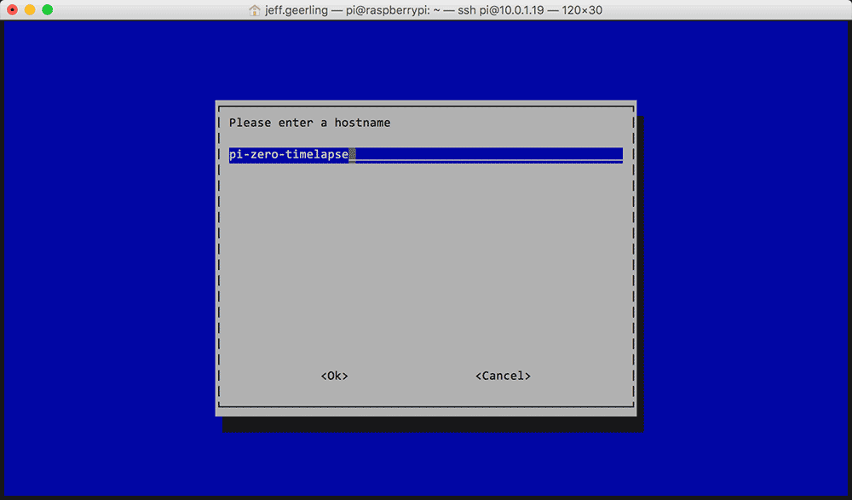Click the 'Please enter a hostname' prompt
Screen dimensions: 852x500
click(x=310, y=123)
